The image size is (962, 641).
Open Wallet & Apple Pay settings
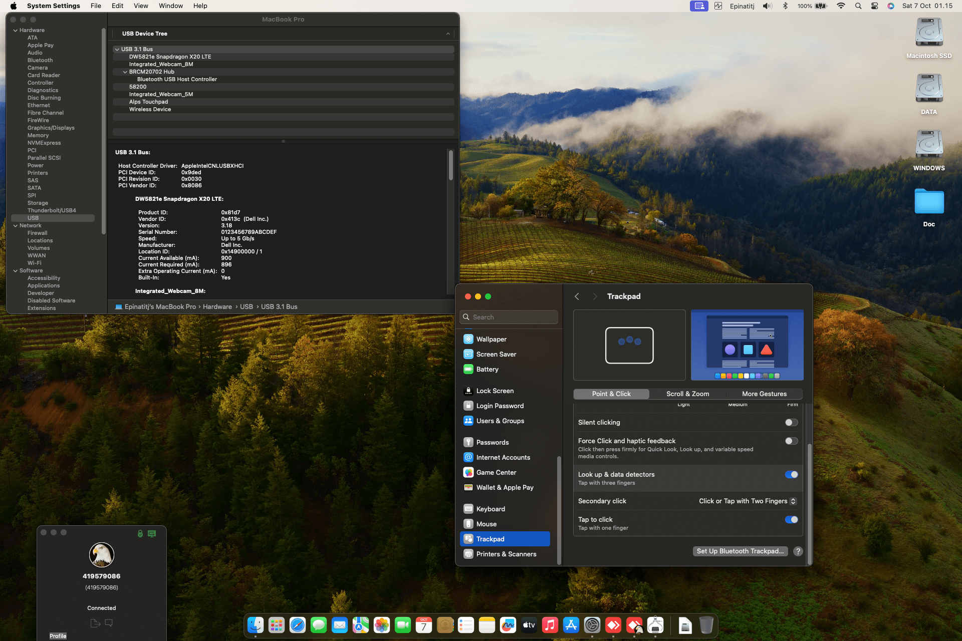(504, 487)
